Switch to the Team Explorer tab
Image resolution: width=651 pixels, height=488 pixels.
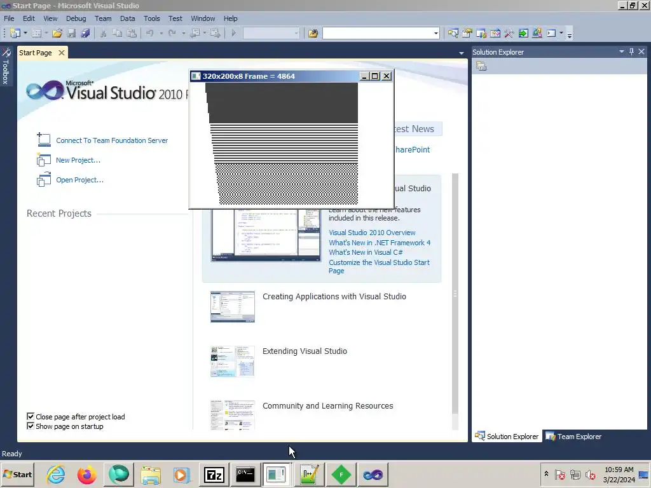pos(573,436)
